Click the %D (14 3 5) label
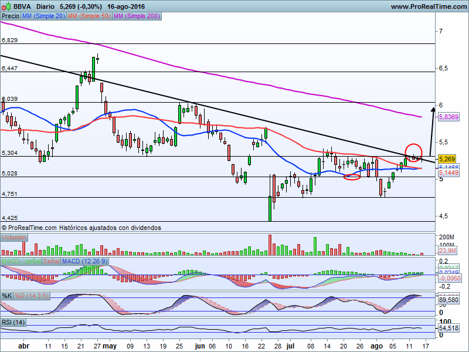 [32, 296]
